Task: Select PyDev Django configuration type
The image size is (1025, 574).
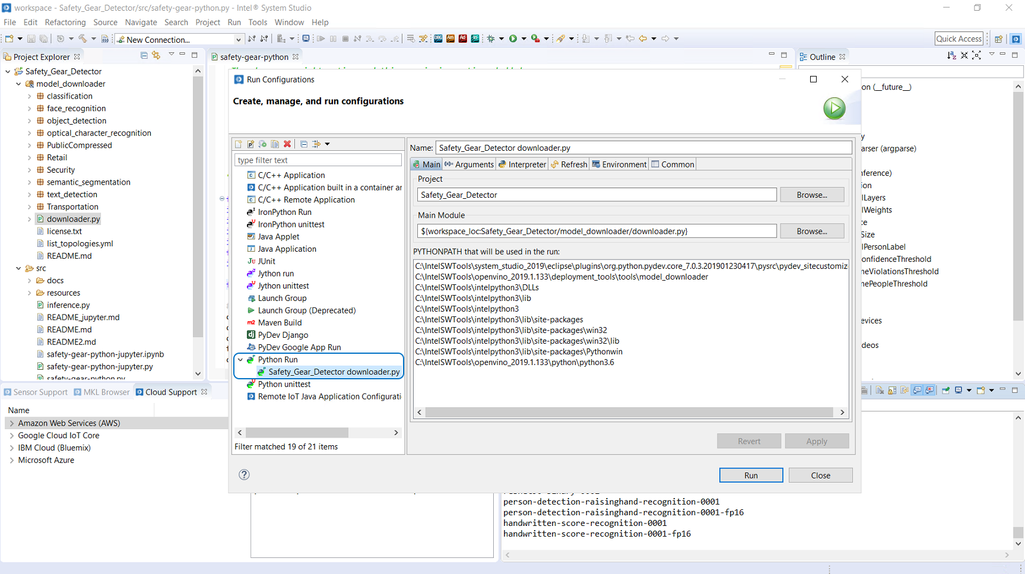Action: point(283,335)
